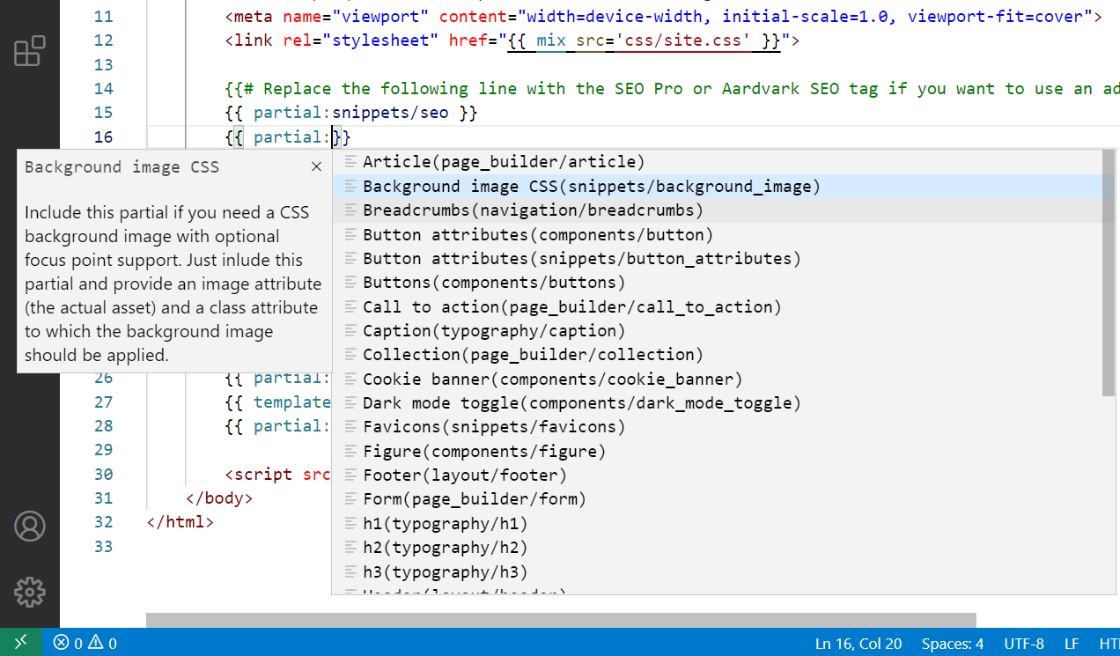Click line number 33 in the gutter

[103, 547]
